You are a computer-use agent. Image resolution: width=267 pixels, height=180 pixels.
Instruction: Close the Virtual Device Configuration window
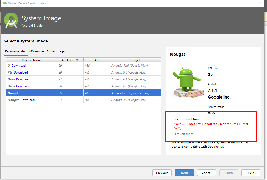click(260, 3)
